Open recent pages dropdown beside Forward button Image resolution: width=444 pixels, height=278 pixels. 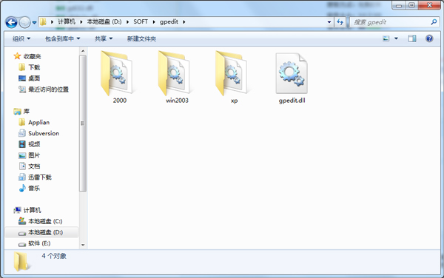click(34, 22)
